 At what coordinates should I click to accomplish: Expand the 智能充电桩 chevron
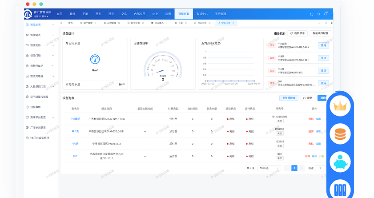(x=53, y=76)
